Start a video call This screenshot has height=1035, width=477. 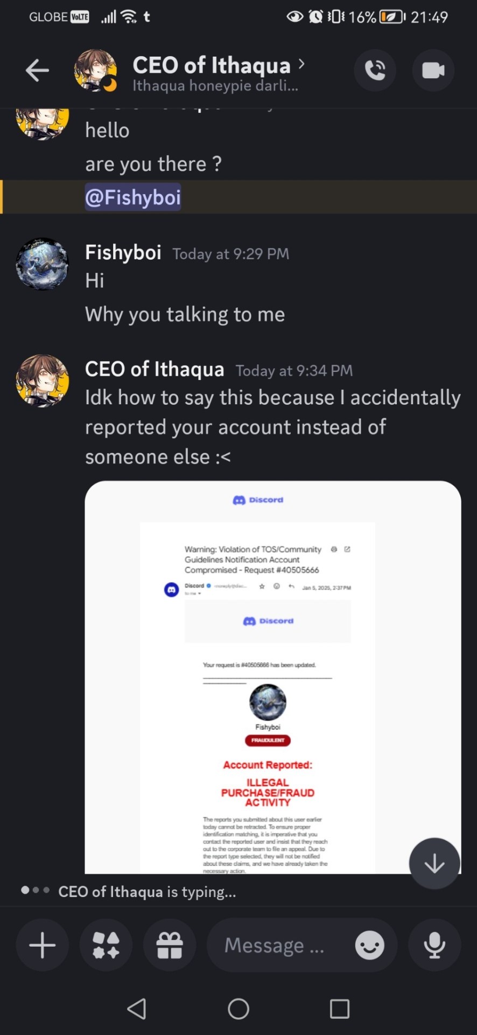(433, 70)
